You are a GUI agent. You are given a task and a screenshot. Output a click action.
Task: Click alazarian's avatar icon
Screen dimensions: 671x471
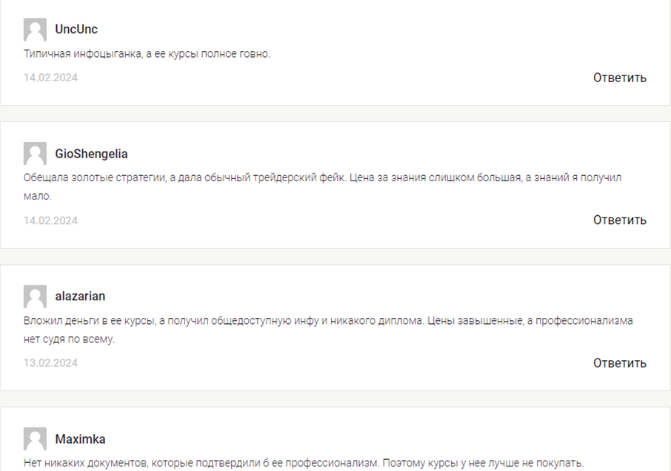pos(35,297)
